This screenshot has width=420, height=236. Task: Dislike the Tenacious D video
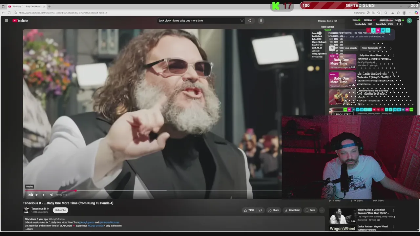coord(260,210)
